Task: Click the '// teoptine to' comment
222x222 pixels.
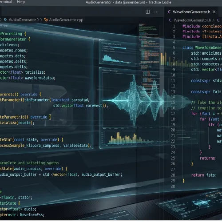Action: (x=206, y=108)
